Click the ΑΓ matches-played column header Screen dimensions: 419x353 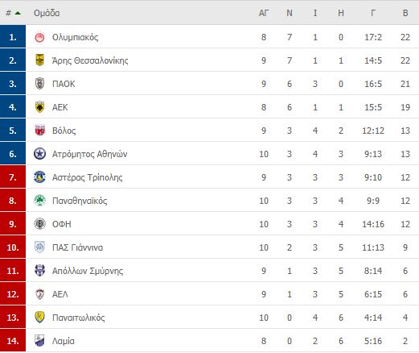pos(264,13)
